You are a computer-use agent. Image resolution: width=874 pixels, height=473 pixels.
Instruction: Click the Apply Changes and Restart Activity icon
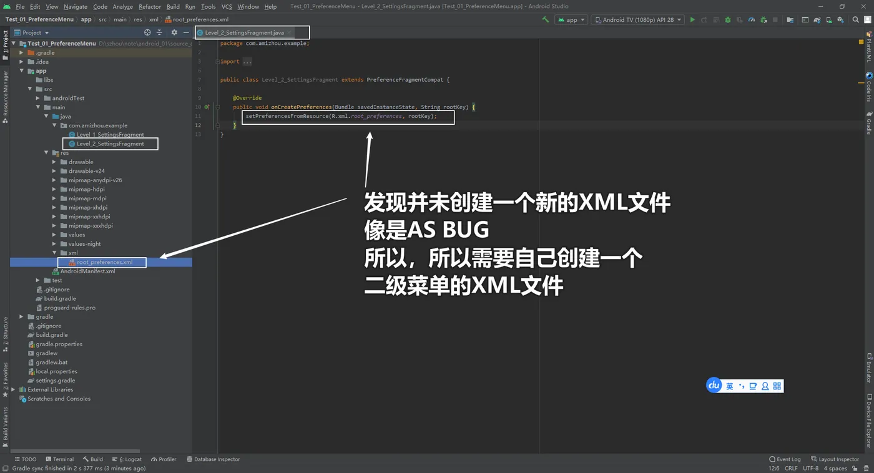[x=704, y=20]
